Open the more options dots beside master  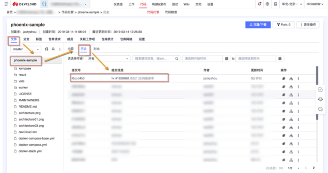tap(60, 49)
